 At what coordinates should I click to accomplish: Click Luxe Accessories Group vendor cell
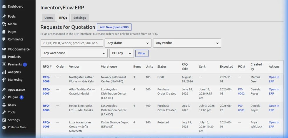point(80,127)
